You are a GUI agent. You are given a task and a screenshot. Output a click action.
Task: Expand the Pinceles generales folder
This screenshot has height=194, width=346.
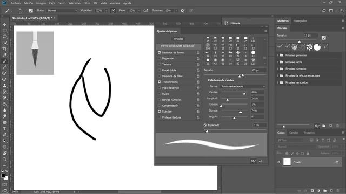(278, 55)
